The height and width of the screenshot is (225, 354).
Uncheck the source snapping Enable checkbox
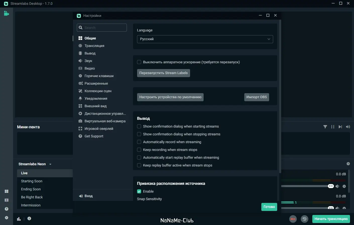(139, 191)
